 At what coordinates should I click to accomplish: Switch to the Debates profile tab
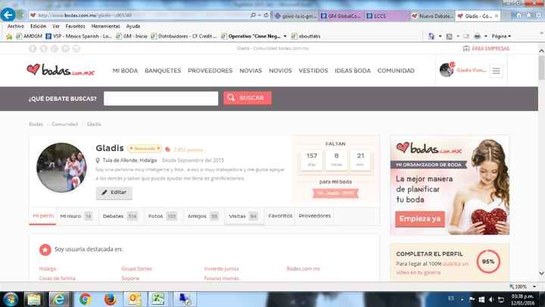click(120, 216)
